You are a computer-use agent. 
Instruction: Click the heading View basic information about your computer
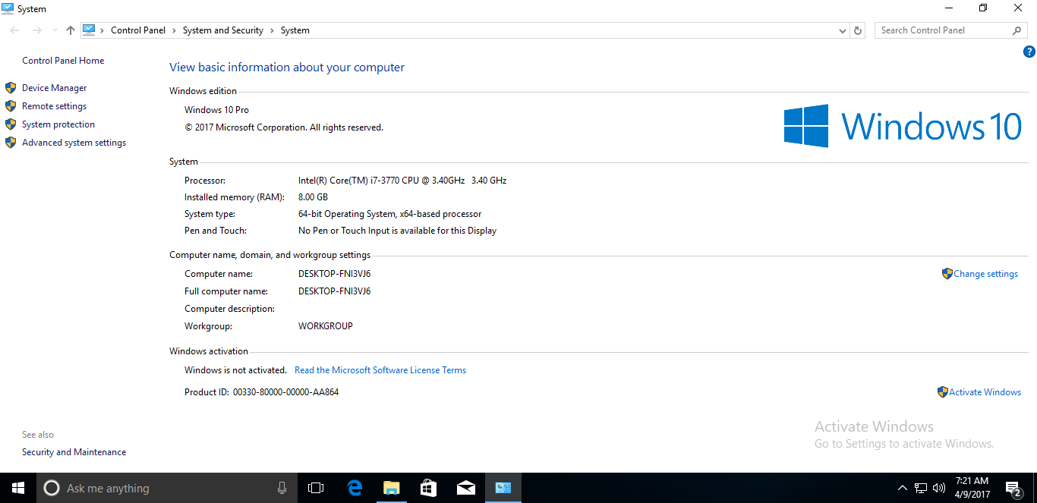(x=287, y=68)
